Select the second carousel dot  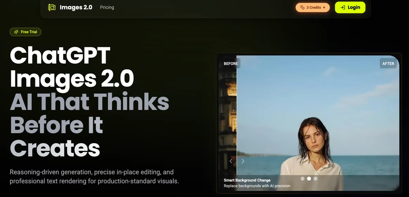click(309, 178)
